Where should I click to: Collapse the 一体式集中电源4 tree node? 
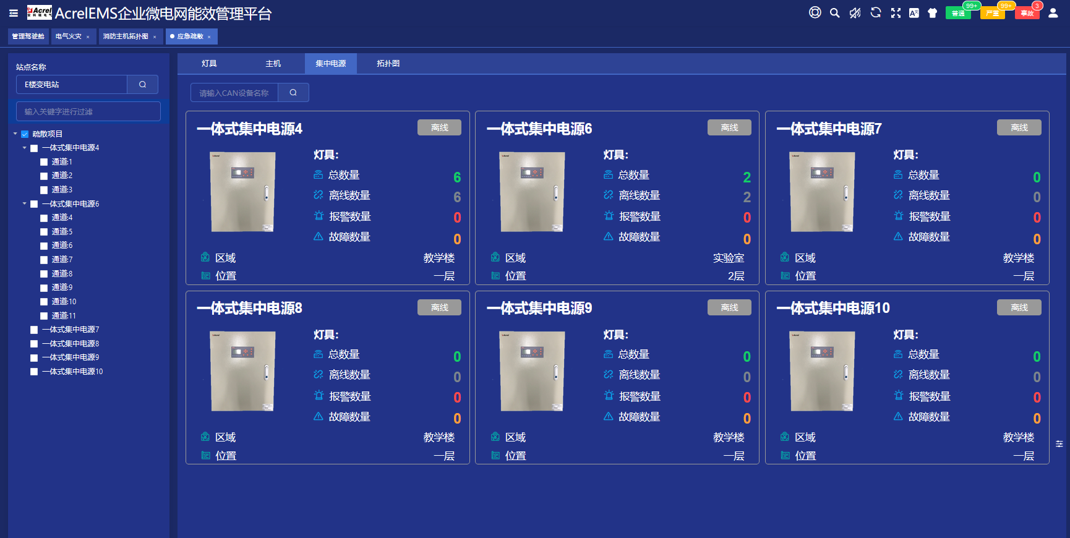(x=25, y=148)
